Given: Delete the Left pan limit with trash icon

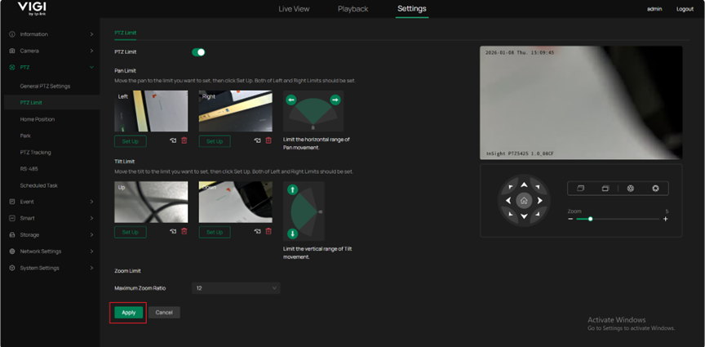Looking at the screenshot, I should (x=184, y=141).
